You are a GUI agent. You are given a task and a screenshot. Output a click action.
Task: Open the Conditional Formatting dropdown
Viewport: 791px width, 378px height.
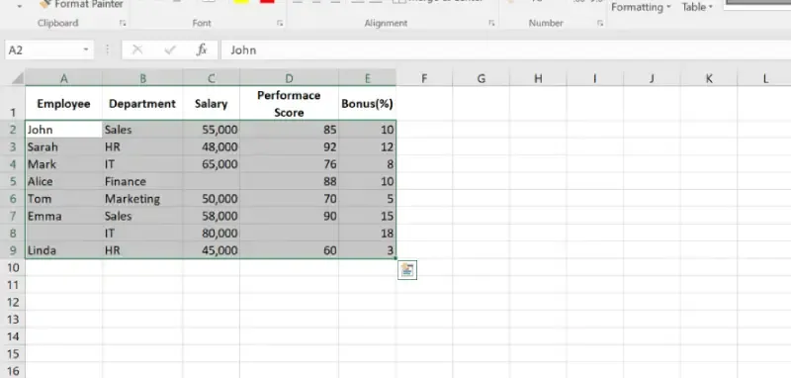[x=641, y=7]
